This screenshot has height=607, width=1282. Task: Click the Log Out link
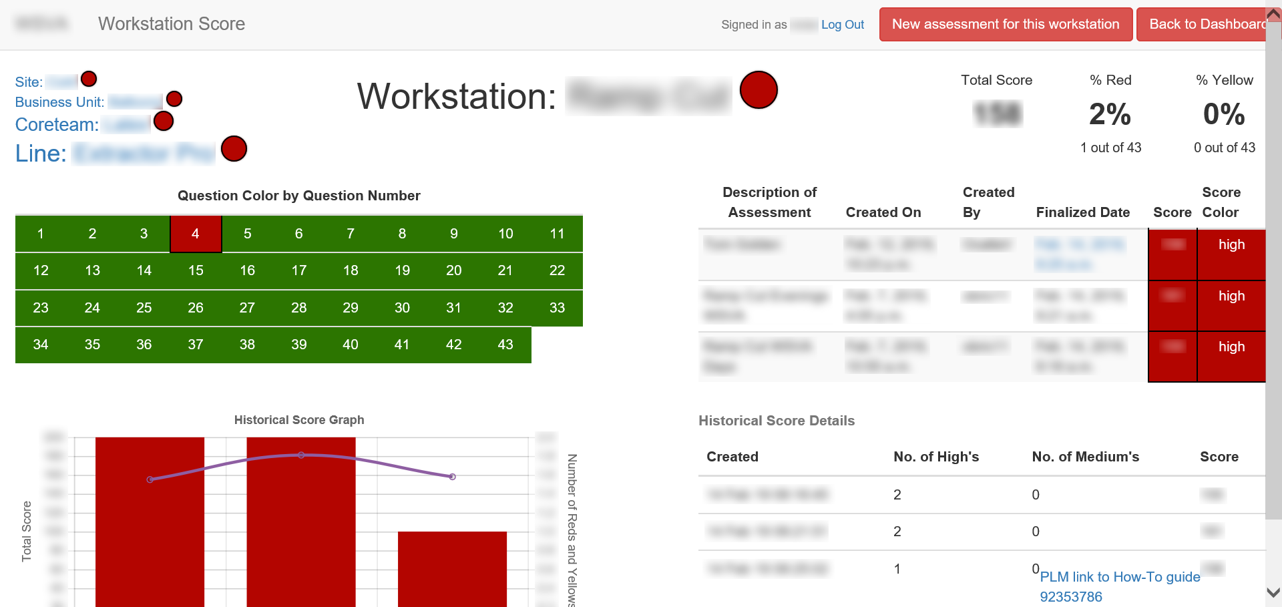842,25
